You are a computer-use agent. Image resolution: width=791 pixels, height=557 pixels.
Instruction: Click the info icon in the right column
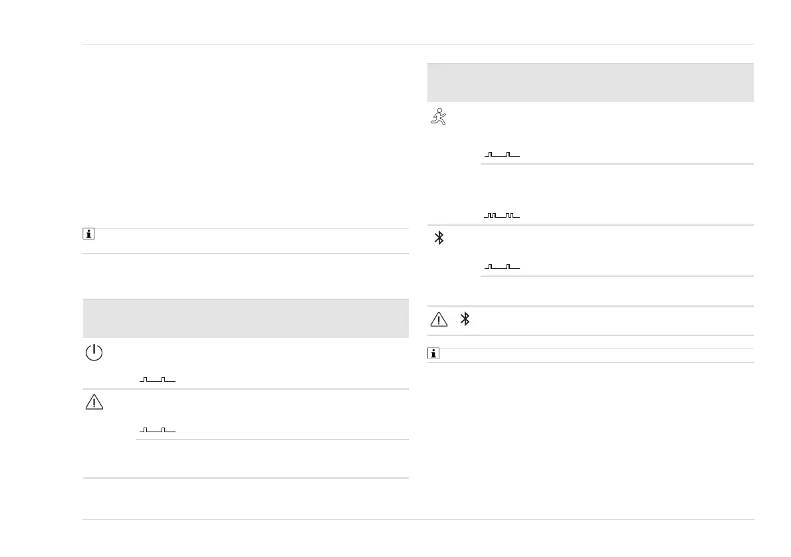click(433, 354)
